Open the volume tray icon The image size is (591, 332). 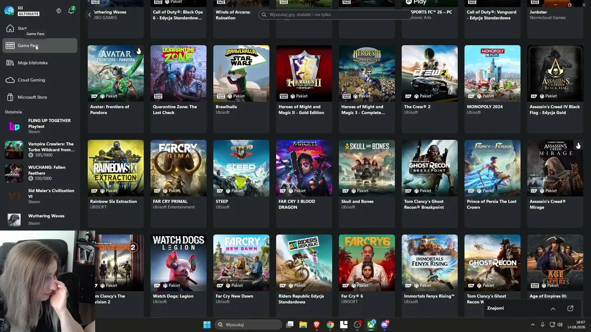click(560, 325)
